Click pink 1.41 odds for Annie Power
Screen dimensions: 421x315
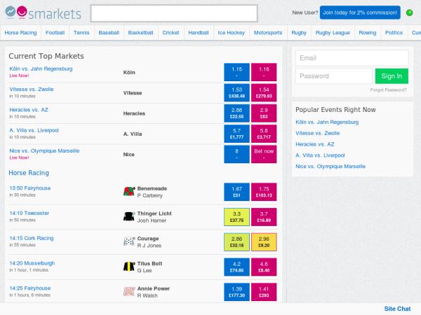click(264, 292)
